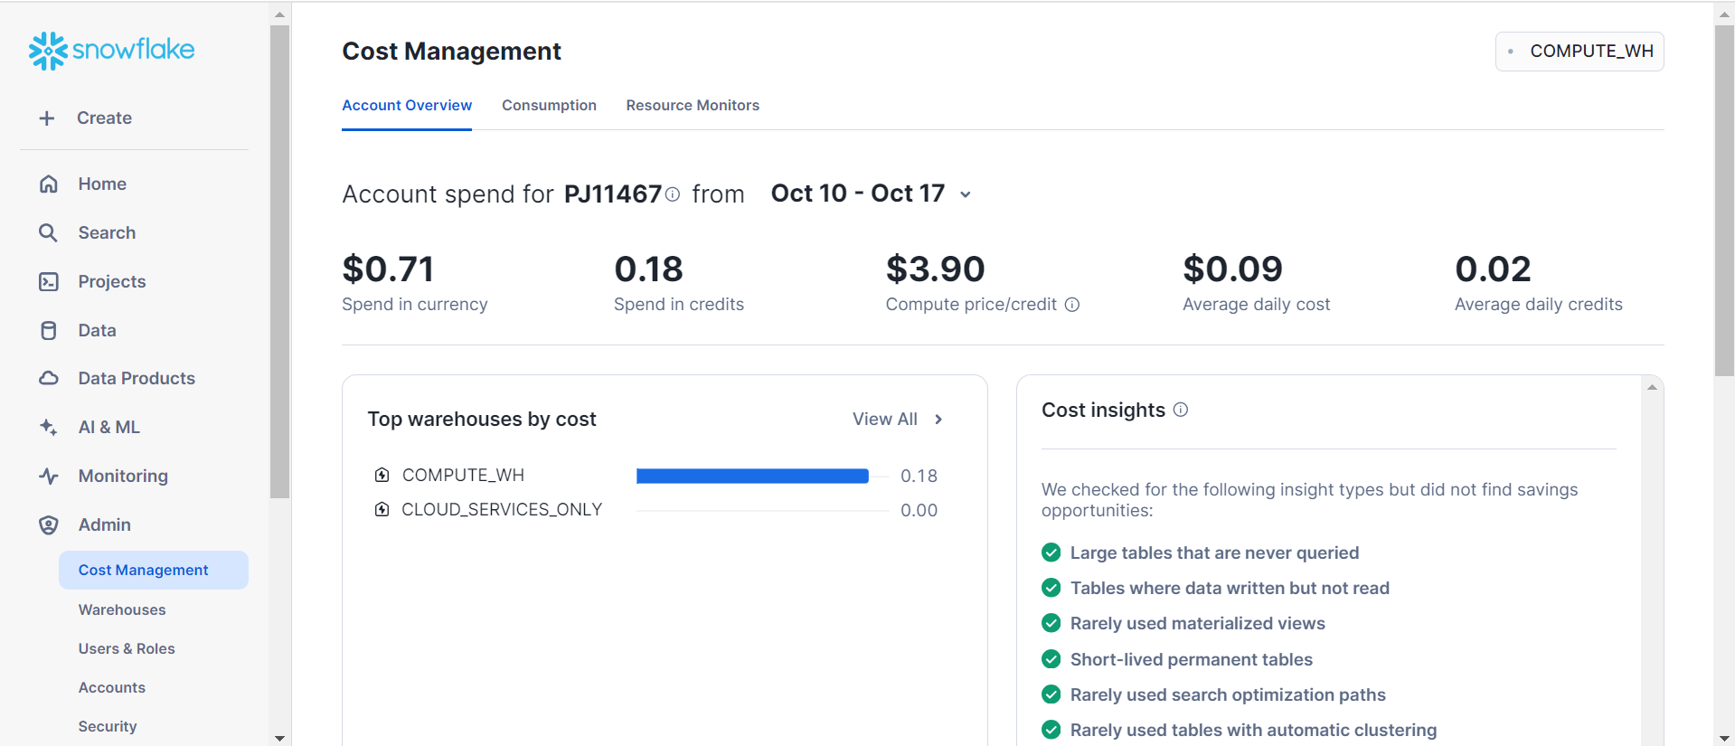Screen dimensions: 1735x746
Task: Click the COMPUTE_WH row name
Action: (x=463, y=476)
